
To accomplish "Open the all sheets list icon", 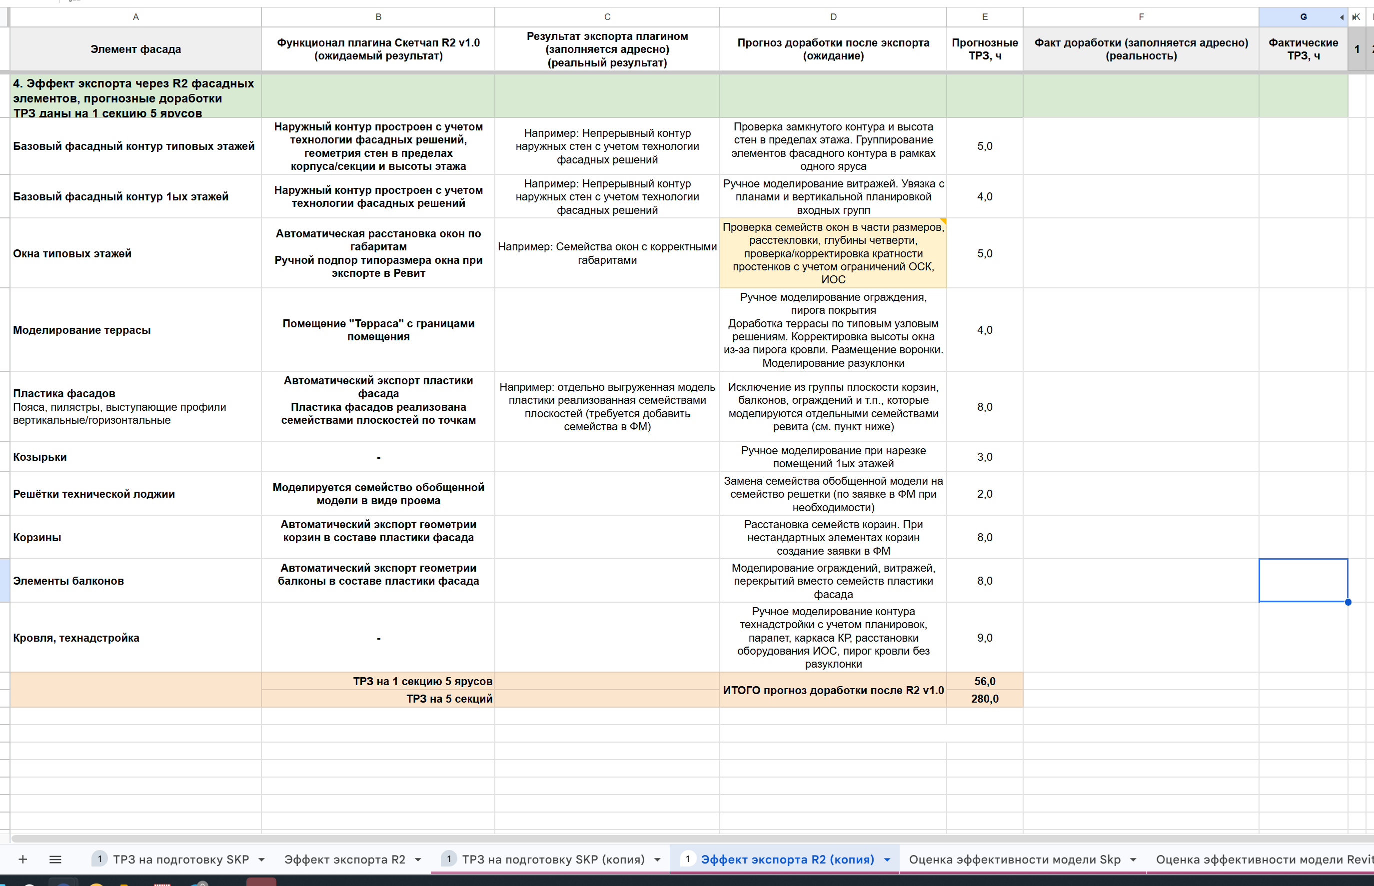I will click(x=55, y=860).
